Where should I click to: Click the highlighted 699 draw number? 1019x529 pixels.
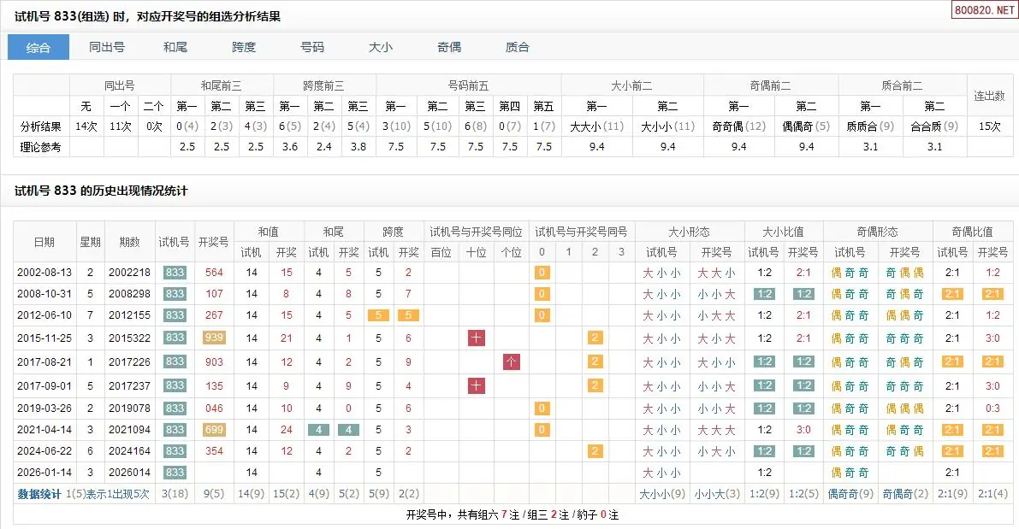click(x=214, y=430)
